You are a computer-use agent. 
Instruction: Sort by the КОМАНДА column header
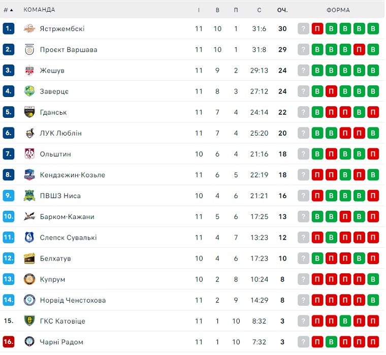(x=39, y=10)
